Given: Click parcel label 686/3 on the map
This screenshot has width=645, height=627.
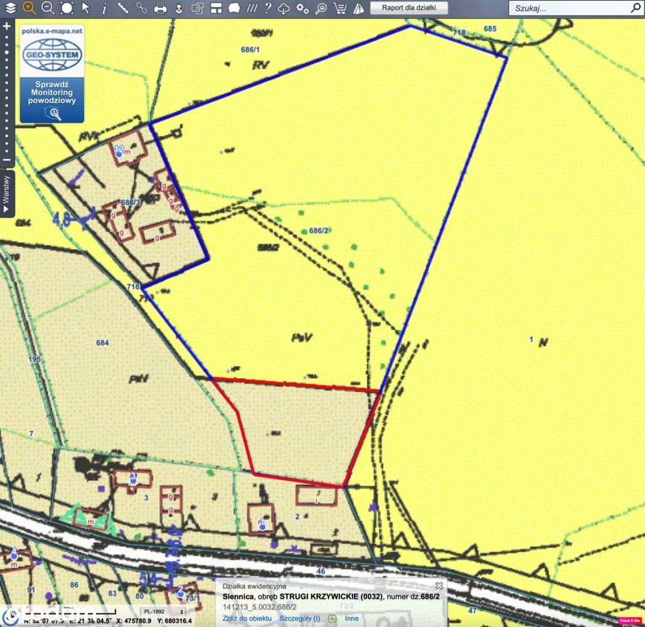Looking at the screenshot, I should (131, 203).
